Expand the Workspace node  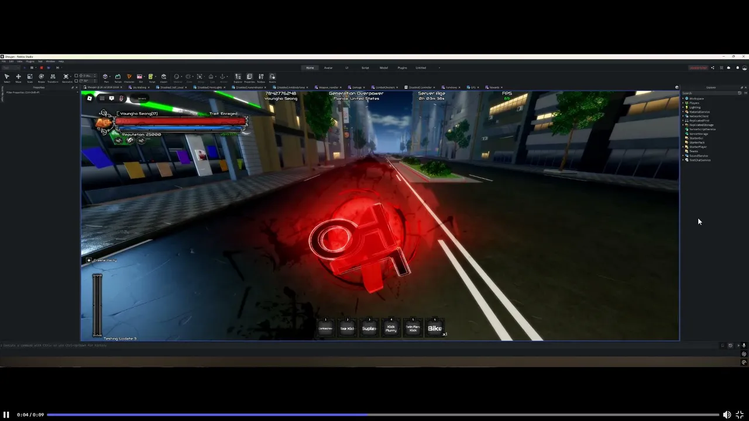coord(683,98)
